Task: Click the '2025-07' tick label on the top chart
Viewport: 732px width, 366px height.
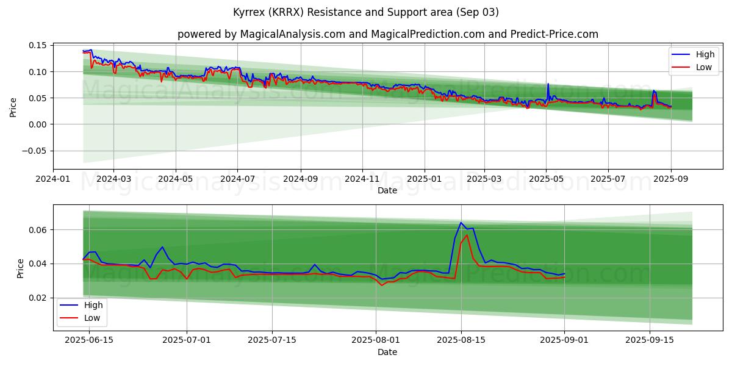Action: click(608, 179)
